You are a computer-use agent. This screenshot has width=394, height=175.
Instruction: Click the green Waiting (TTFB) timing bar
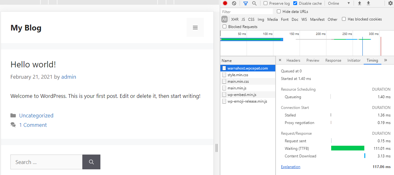[x=348, y=148]
